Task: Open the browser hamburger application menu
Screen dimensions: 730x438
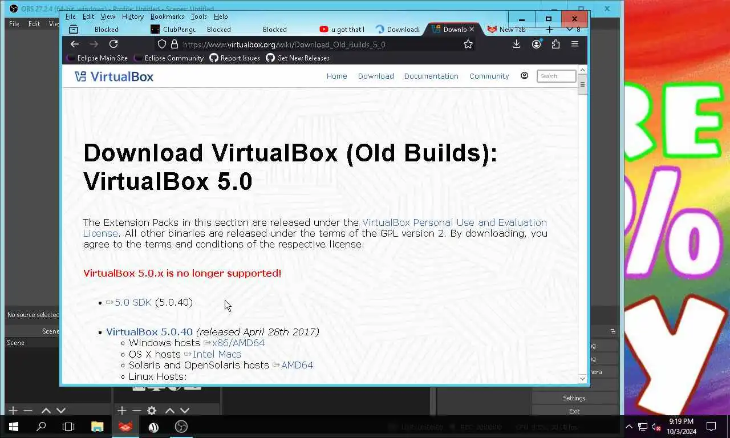Action: click(x=575, y=44)
